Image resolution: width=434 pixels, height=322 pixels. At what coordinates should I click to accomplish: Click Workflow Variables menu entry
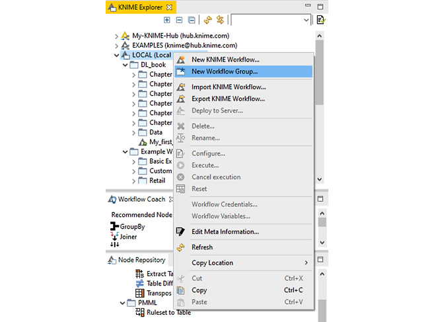(x=244, y=216)
